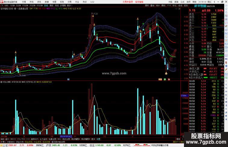Click the 标记 mark button
The image size is (228, 147).
coord(174,5)
